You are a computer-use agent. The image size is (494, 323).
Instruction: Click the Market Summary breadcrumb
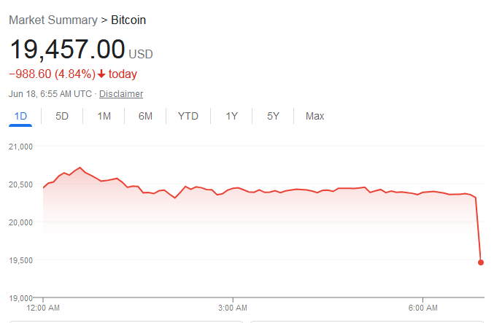[53, 20]
